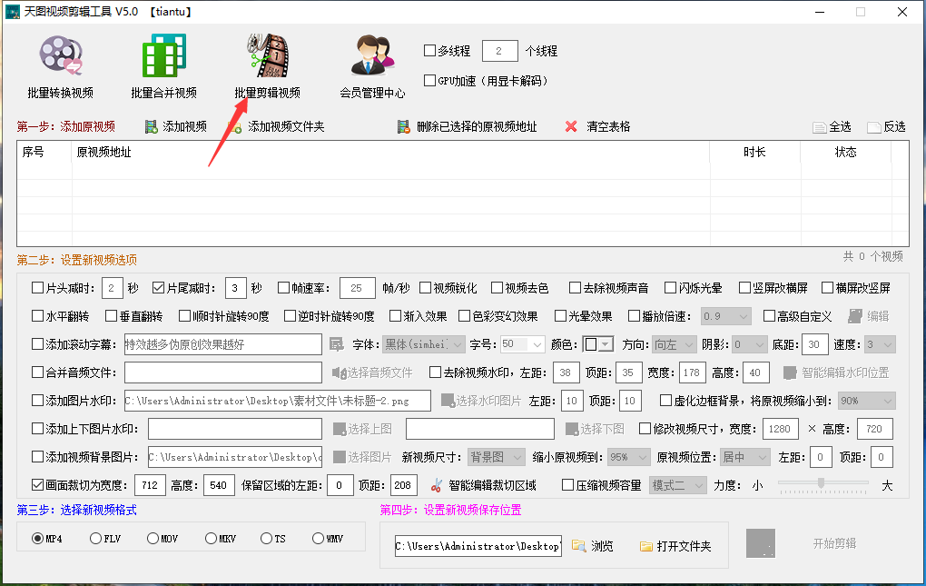Click the 编辑 icon next to 高级自定义

[855, 316]
